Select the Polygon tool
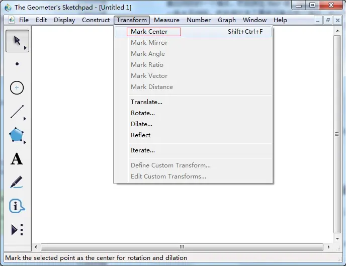346x266 pixels. (x=16, y=135)
